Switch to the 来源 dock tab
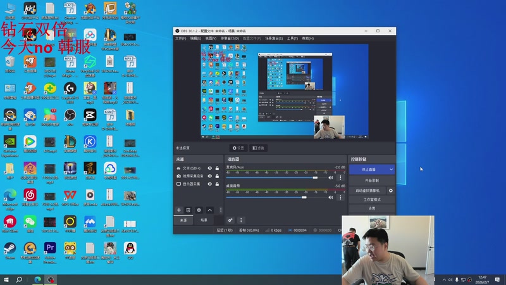 (183, 220)
